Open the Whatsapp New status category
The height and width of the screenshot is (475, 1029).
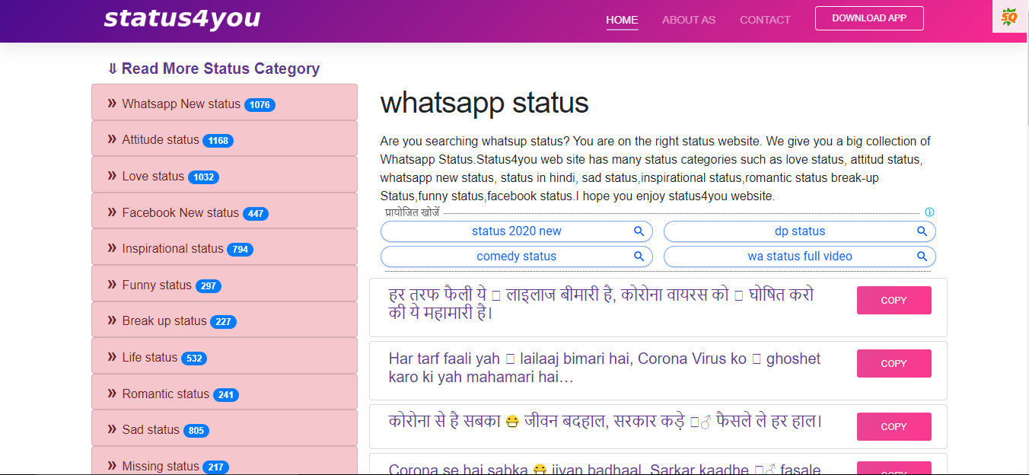225,103
